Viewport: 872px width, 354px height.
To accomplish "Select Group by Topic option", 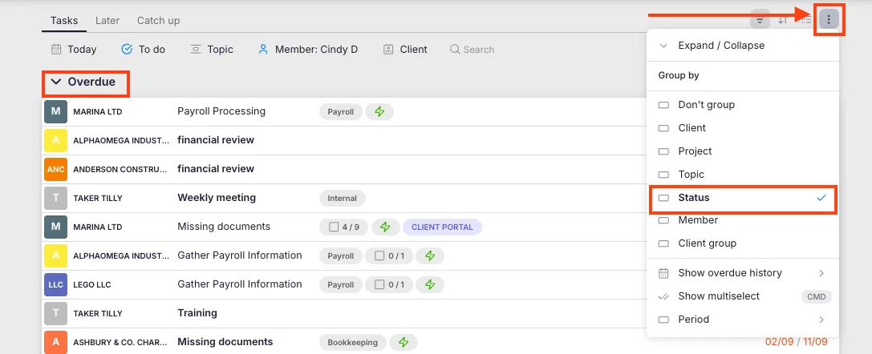I will click(691, 175).
